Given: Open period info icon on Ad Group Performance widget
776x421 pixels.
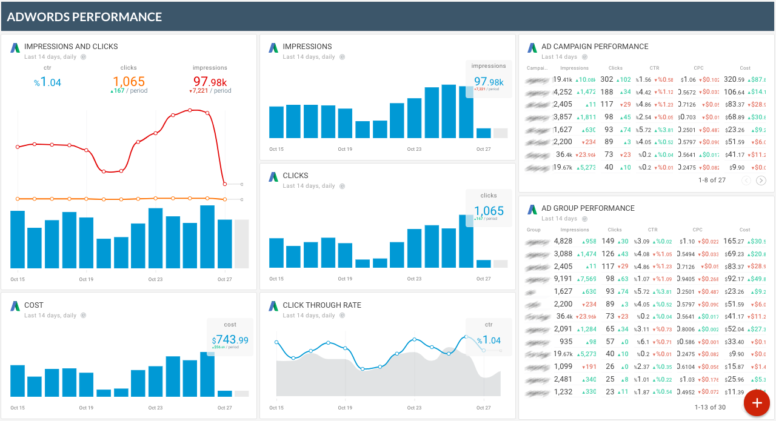Looking at the screenshot, I should pyautogui.click(x=584, y=219).
